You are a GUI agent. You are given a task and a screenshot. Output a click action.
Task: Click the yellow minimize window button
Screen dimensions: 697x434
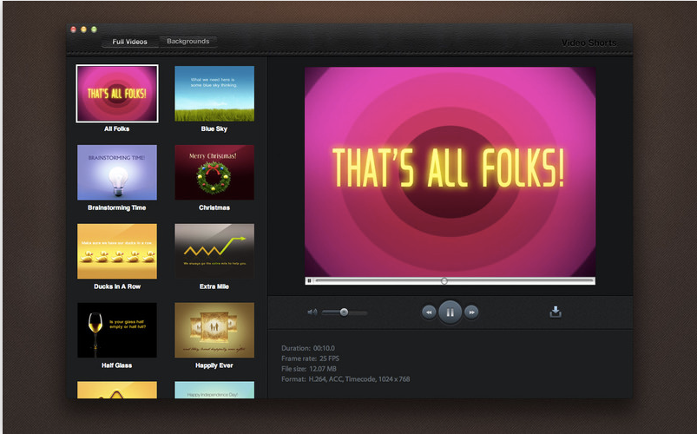[83, 30]
